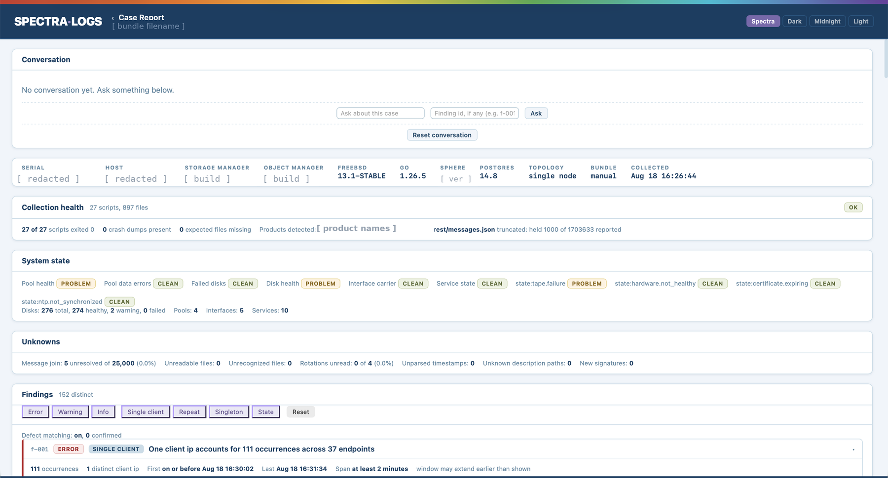Screen dimensions: 888x478
Task: Click the ERROR badge on finding f-001
Action: coord(69,449)
